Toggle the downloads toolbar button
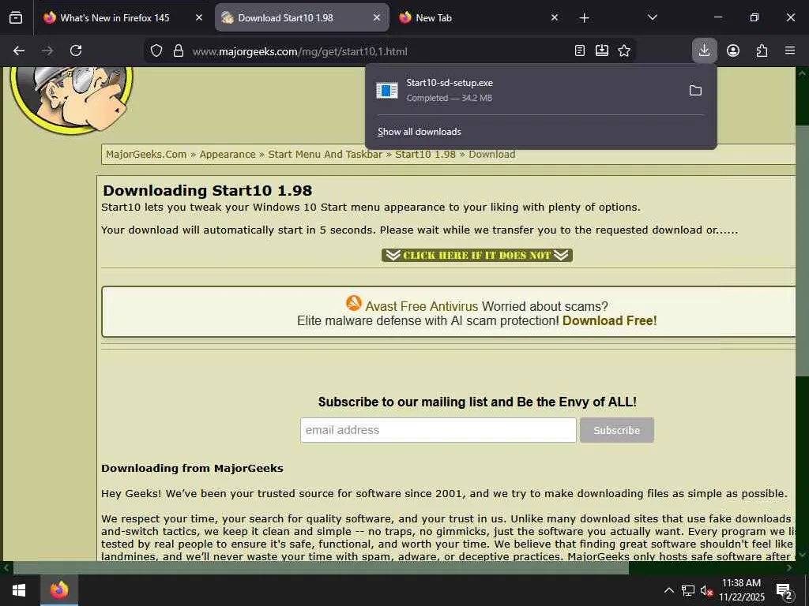809x606 pixels. pos(704,50)
